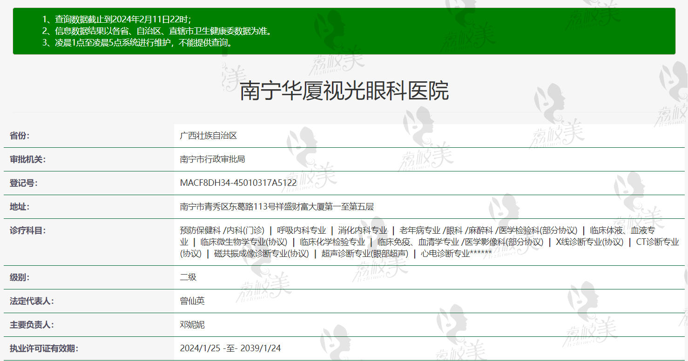Click the 级别 label
The image size is (688, 361).
click(20, 277)
